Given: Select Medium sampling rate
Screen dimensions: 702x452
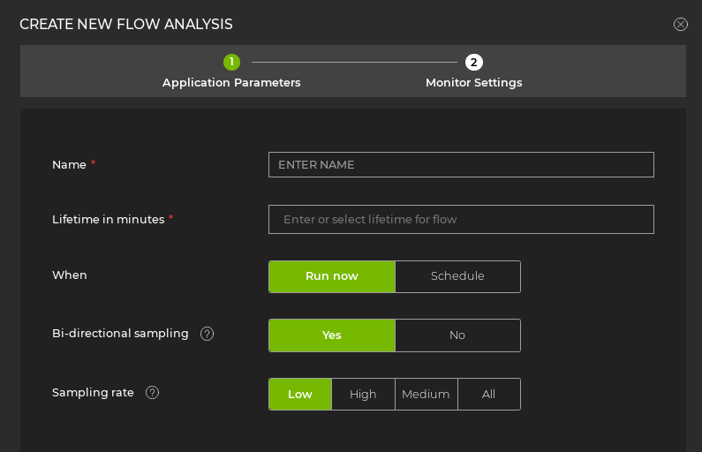Looking at the screenshot, I should point(426,395).
